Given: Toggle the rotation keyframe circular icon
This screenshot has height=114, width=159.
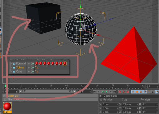Looking at the screenshot, I should 141,92.
